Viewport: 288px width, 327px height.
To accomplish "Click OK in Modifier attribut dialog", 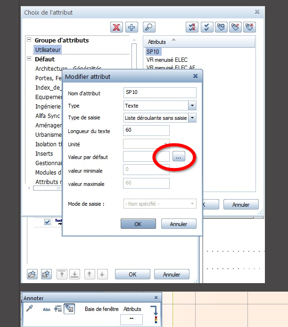I will [x=138, y=224].
